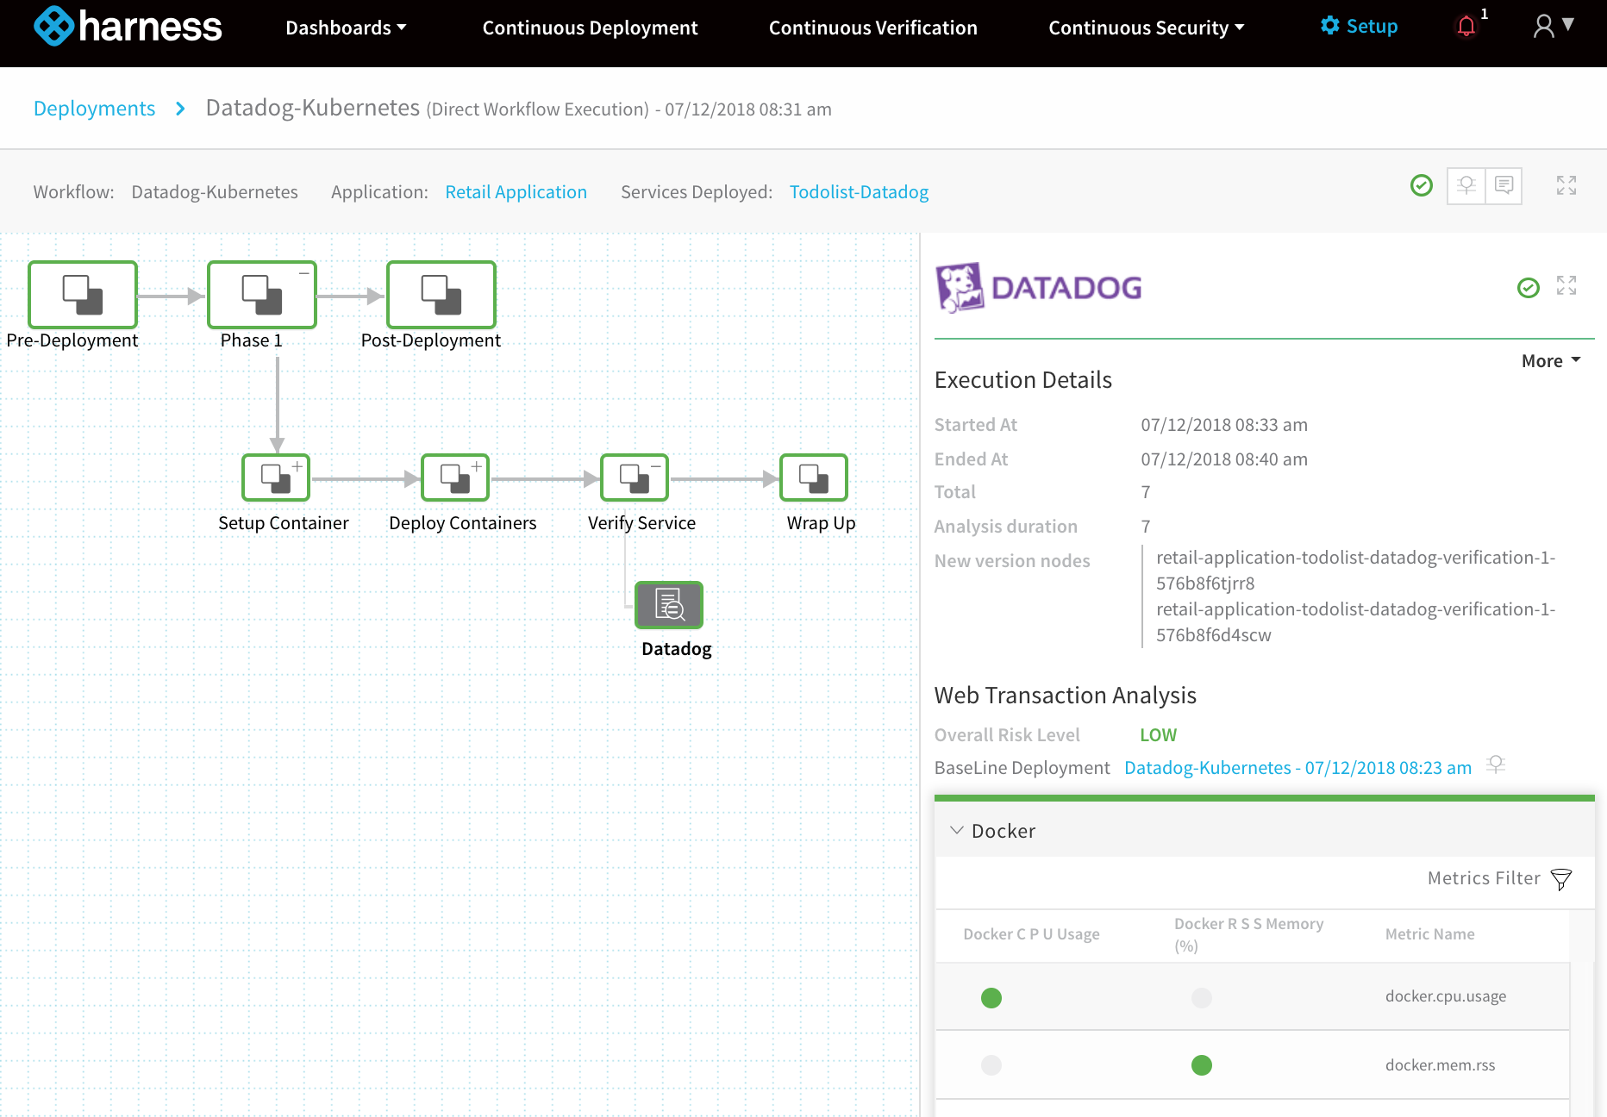Navigate back to Deployments breadcrumb
Screen dimensions: 1607x1117
point(94,109)
